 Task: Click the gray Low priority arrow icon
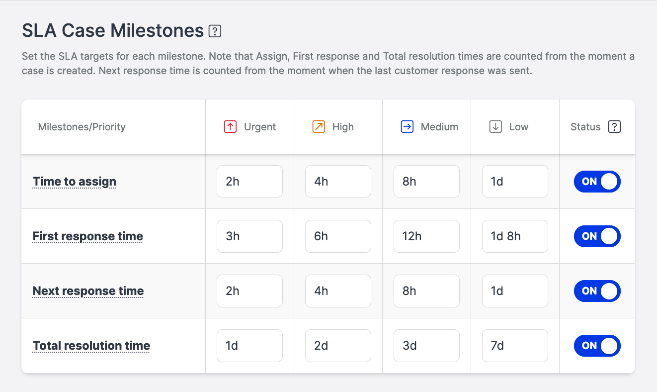pyautogui.click(x=495, y=127)
